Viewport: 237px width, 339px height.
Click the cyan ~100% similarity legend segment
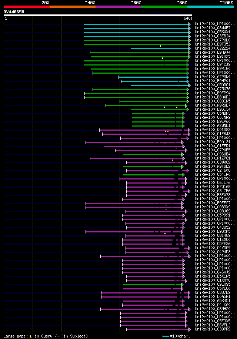click(210, 7)
